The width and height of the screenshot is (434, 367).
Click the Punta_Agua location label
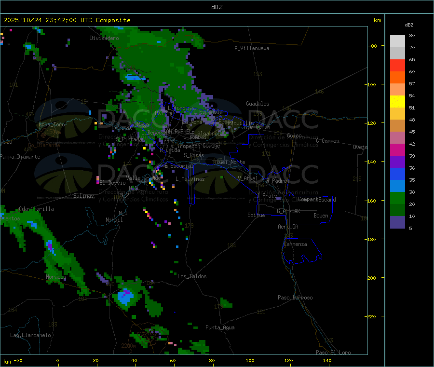click(220, 327)
